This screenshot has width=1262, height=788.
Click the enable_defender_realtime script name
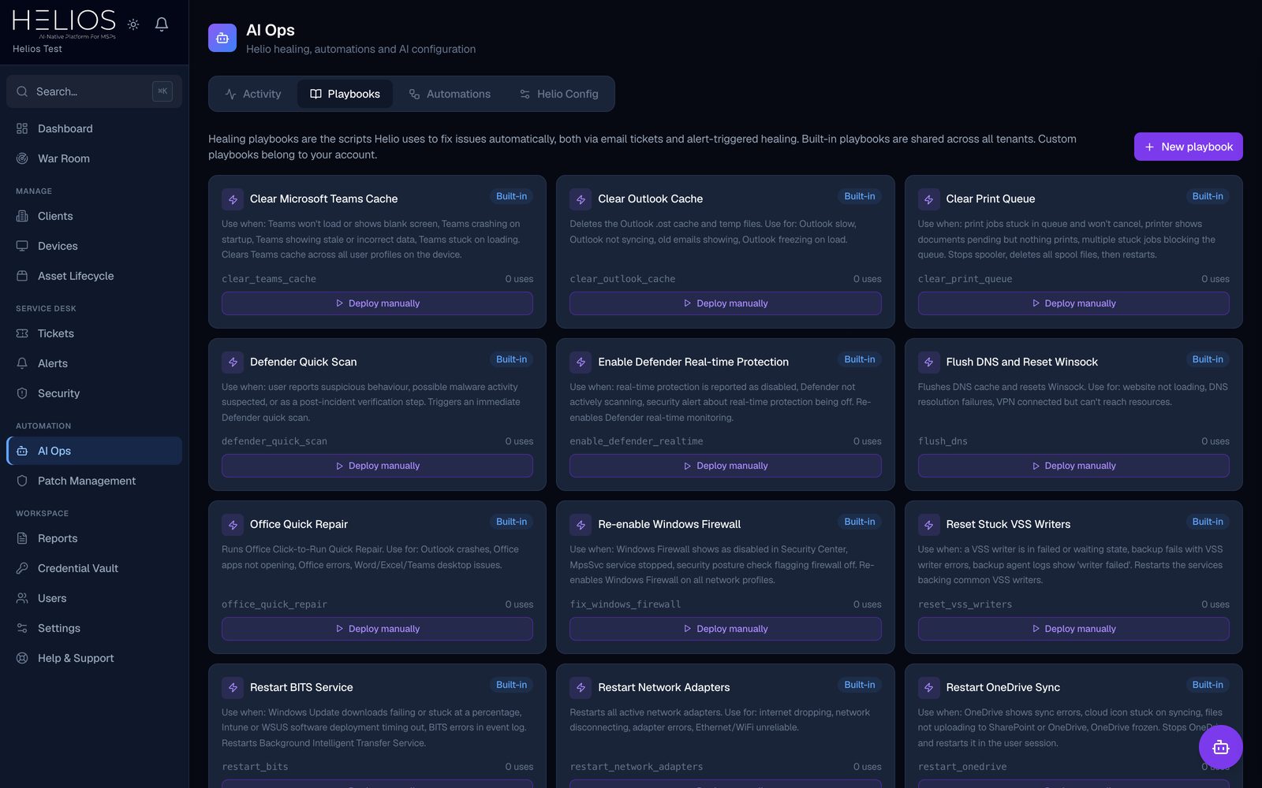(636, 441)
